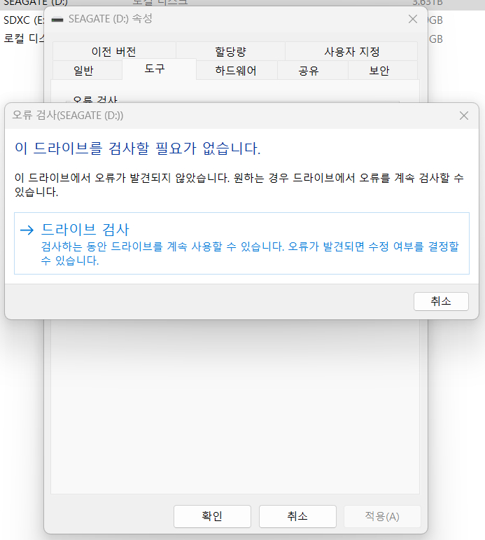485x540 pixels.
Task: Start the 드라이브 검사 drive scan
Action: pyautogui.click(x=241, y=244)
